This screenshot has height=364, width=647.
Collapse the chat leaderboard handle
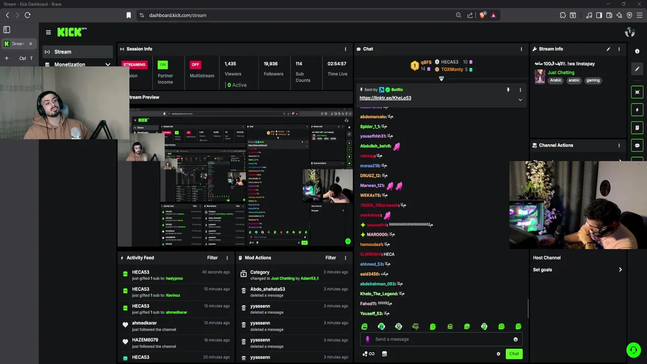click(441, 78)
